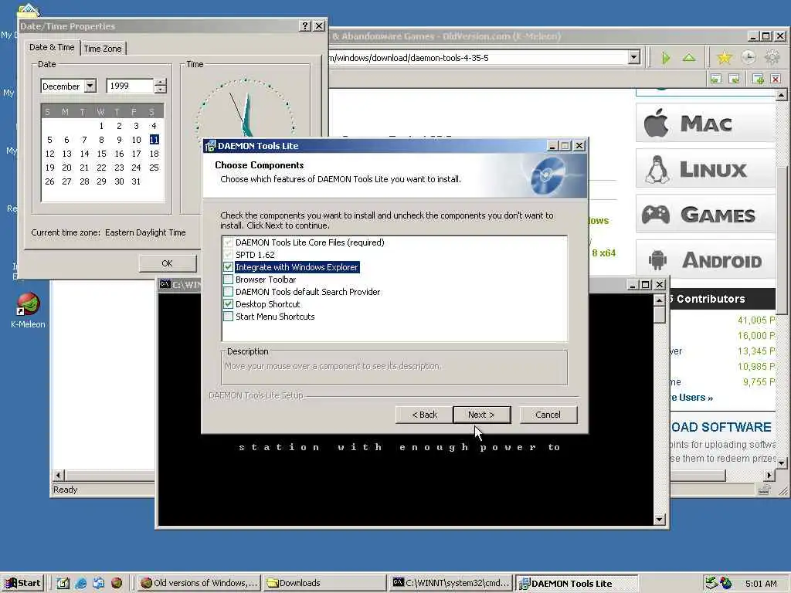The width and height of the screenshot is (791, 593).
Task: Click the Android robot icon on the webpage
Action: [657, 260]
